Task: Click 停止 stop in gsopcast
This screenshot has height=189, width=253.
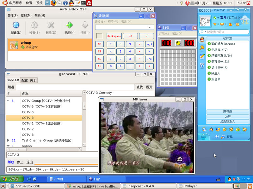Action: [x=20, y=162]
